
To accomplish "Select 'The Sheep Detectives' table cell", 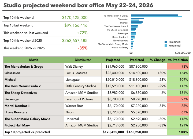I will pyautogui.click(x=34, y=93).
